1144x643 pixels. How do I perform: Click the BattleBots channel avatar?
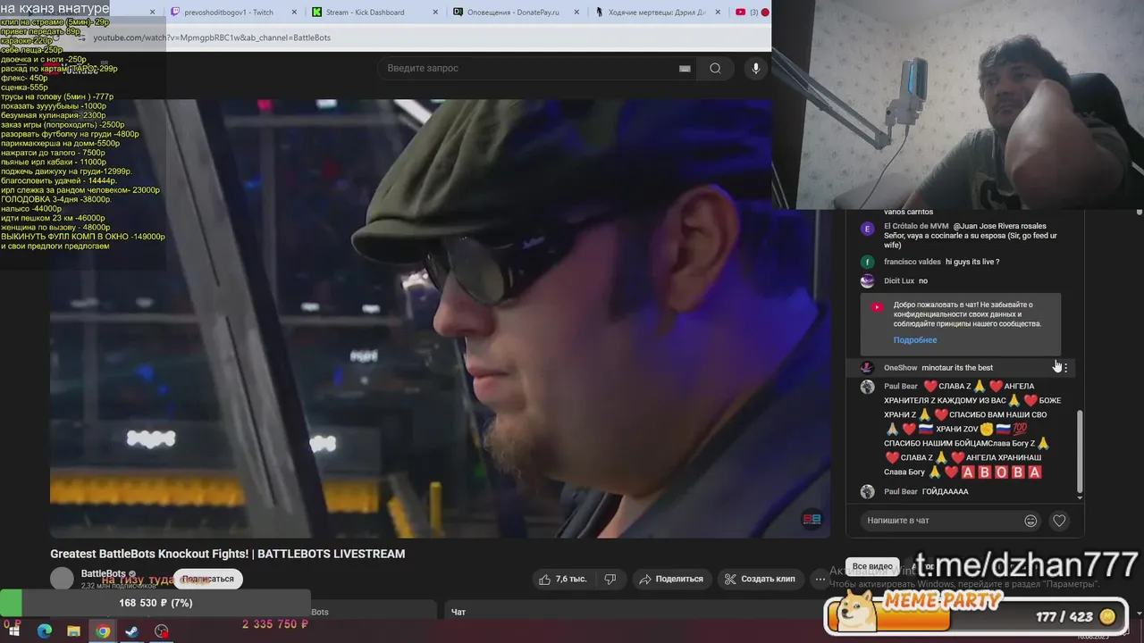(62, 579)
